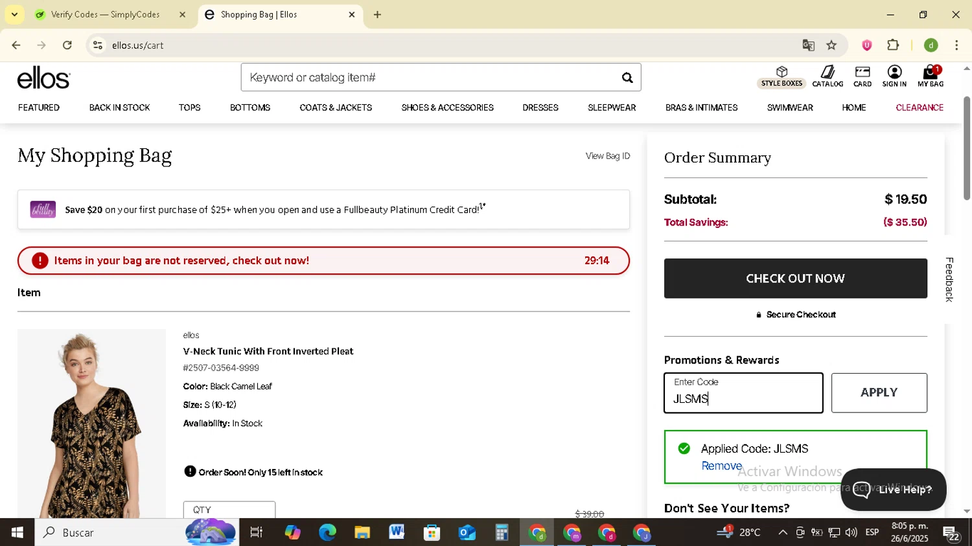Open the uBlock shield extension icon
The height and width of the screenshot is (546, 972).
pyautogui.click(x=866, y=45)
